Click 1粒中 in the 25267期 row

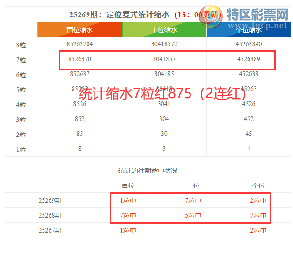[128, 230]
